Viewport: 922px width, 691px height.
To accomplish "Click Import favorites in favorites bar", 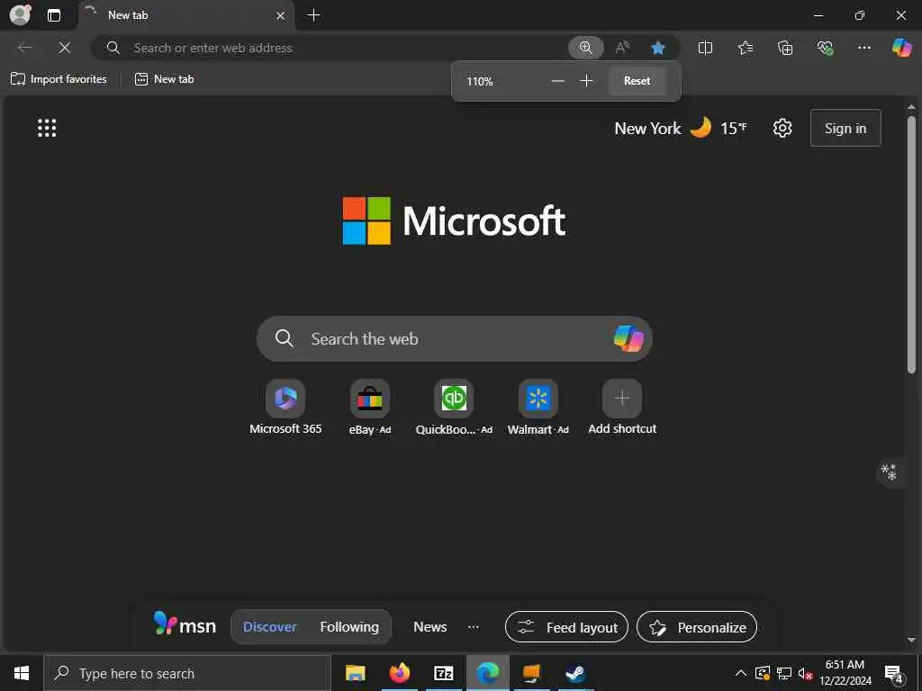I will [59, 79].
